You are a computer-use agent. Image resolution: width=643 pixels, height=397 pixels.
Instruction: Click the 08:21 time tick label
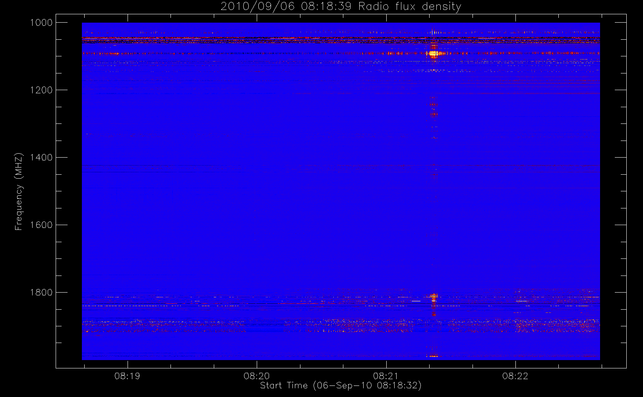point(386,376)
